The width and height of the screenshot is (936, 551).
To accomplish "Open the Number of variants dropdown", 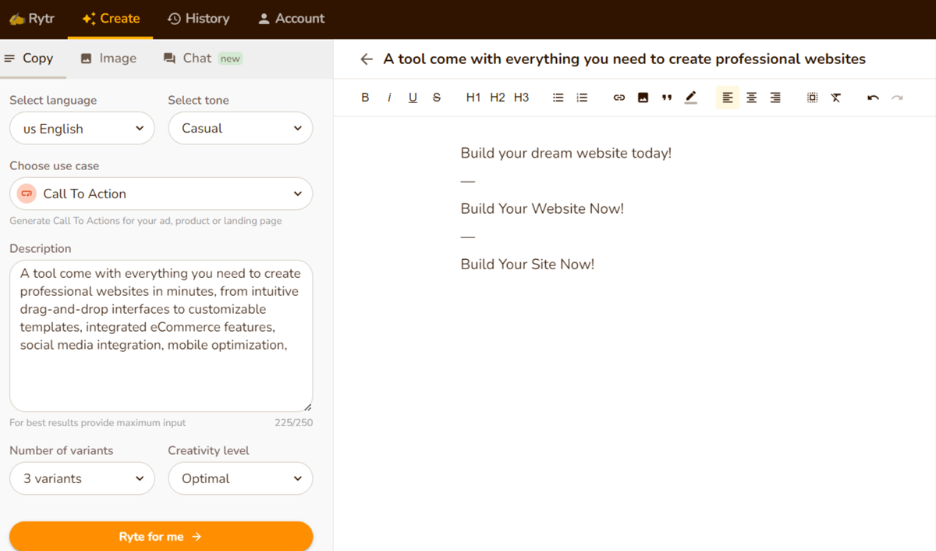I will (82, 478).
